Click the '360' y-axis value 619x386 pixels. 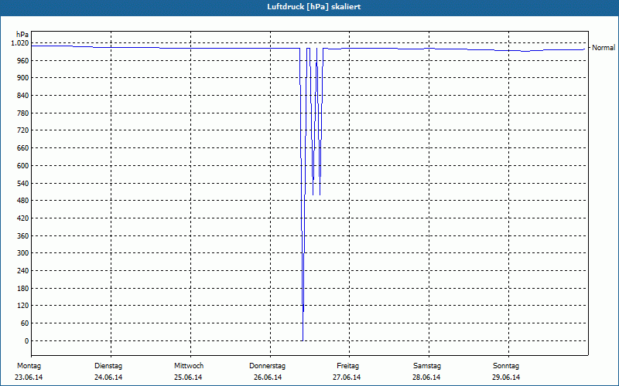[x=24, y=236]
